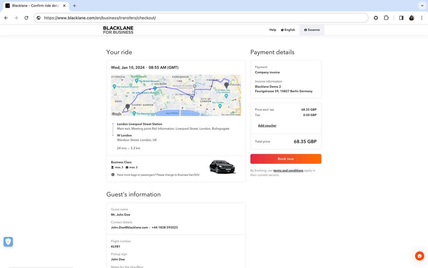Open the Help menu item
The width and height of the screenshot is (428, 268).
point(273,30)
